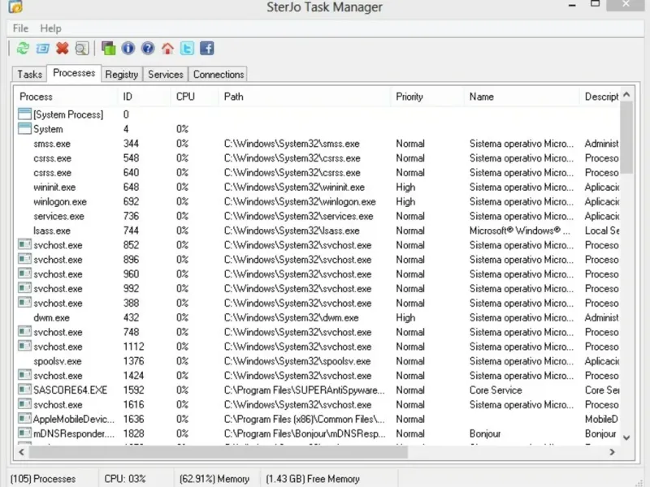
Task: Click the SterJo app icon in title bar
Action: 15,6
